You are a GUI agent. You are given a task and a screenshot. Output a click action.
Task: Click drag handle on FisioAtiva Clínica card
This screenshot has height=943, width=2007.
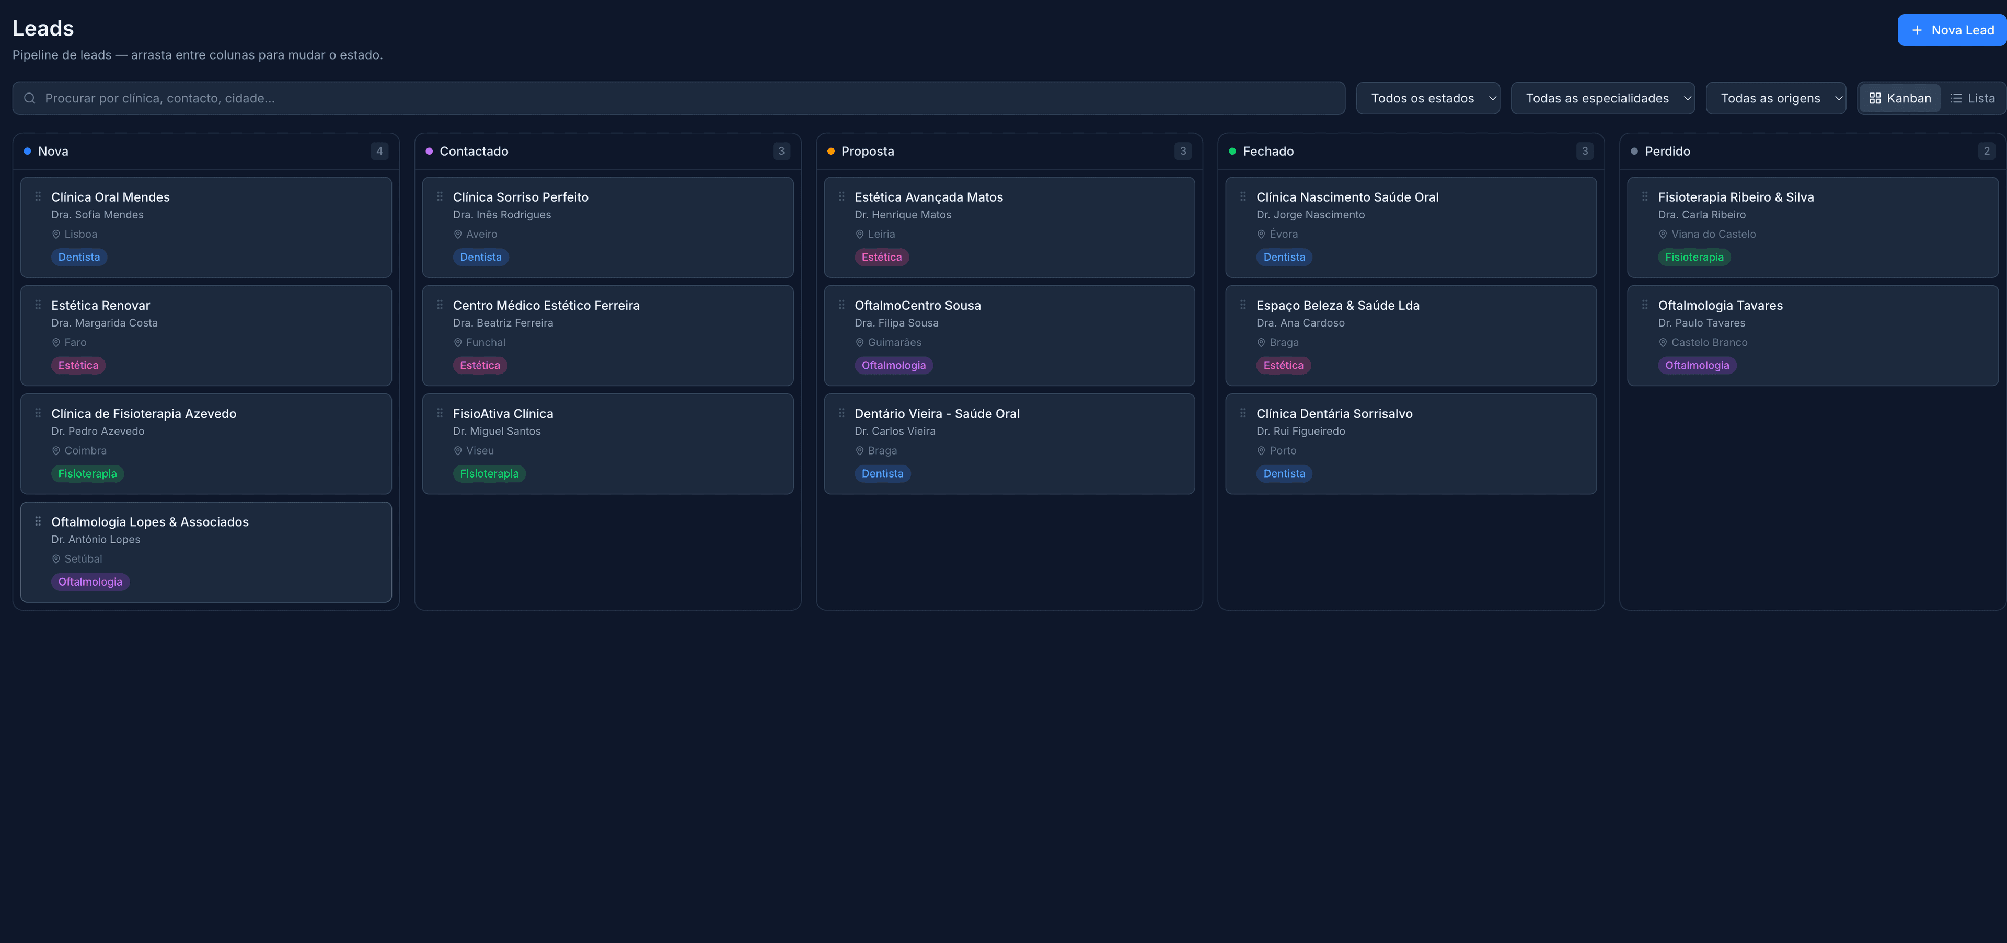pyautogui.click(x=440, y=413)
